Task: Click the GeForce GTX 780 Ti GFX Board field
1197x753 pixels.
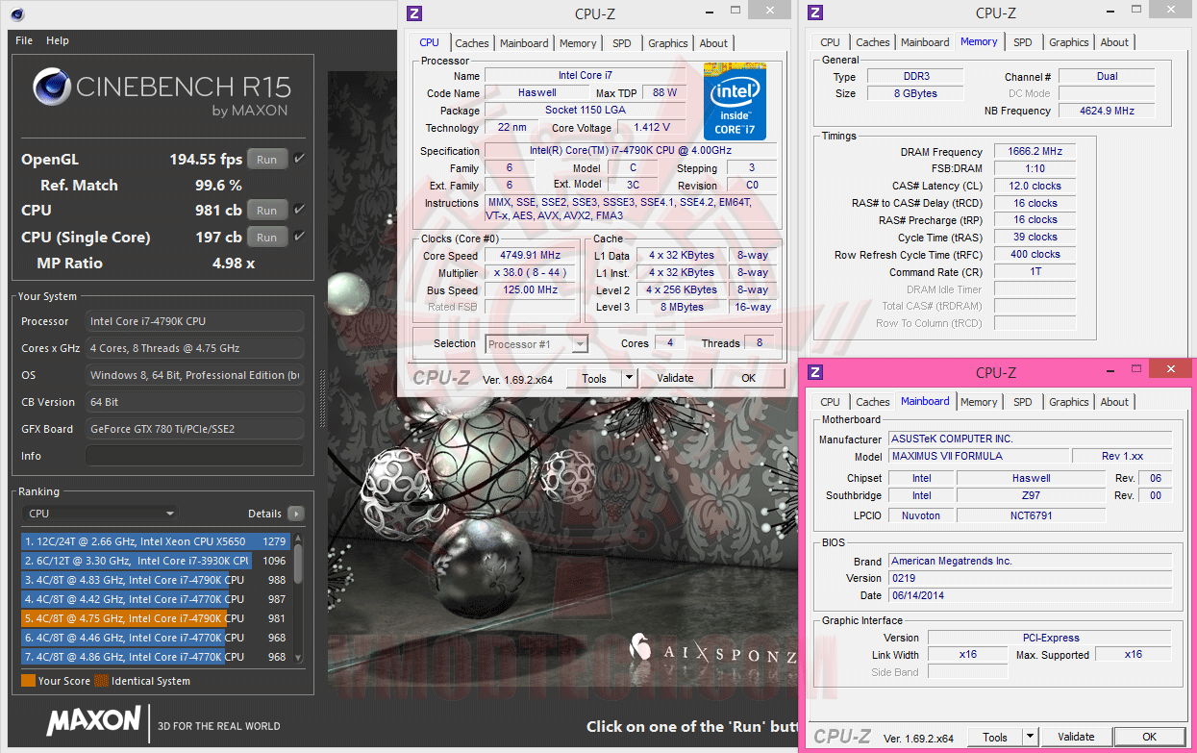Action: [x=194, y=429]
